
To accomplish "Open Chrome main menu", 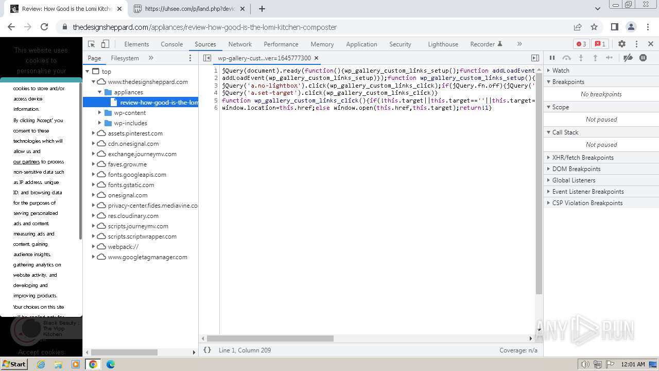I will [x=647, y=27].
